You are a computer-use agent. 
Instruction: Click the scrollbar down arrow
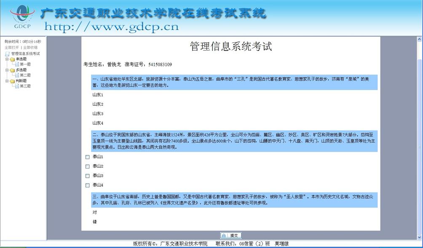pos(420,237)
